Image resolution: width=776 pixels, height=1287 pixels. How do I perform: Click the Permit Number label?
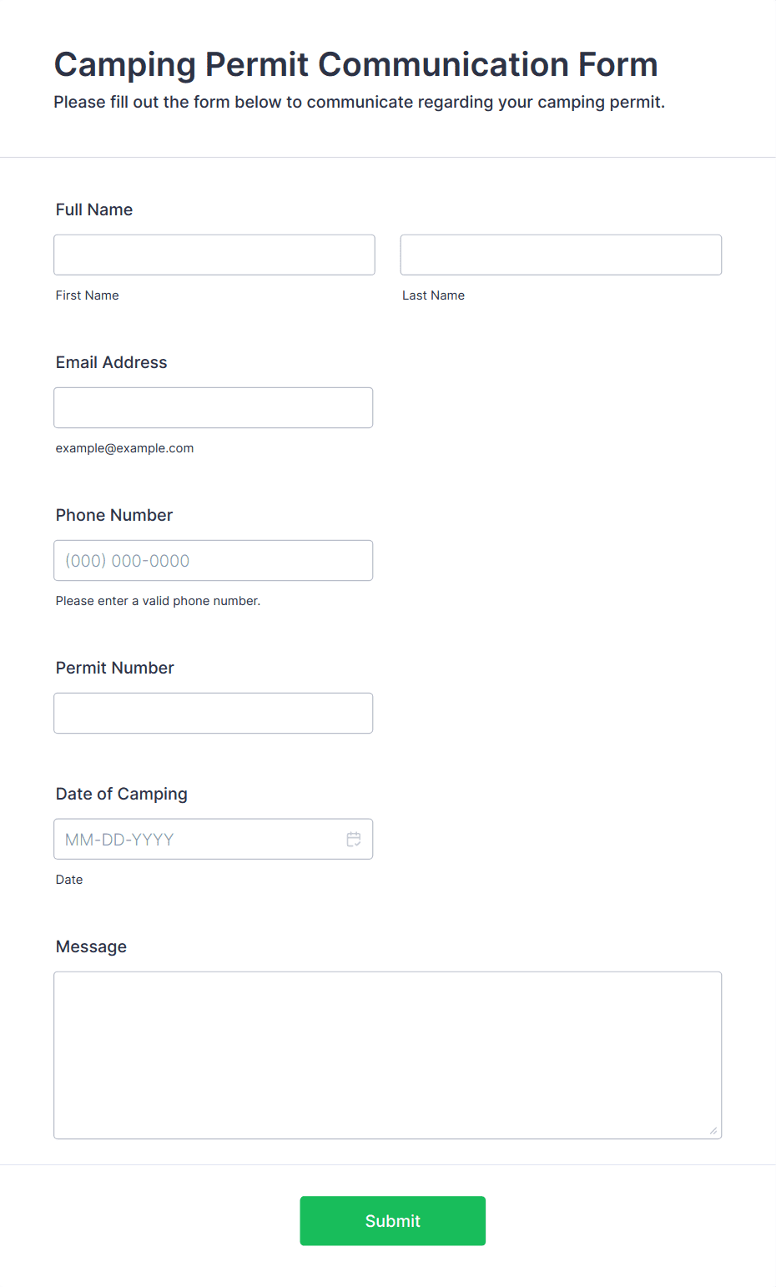tap(115, 668)
